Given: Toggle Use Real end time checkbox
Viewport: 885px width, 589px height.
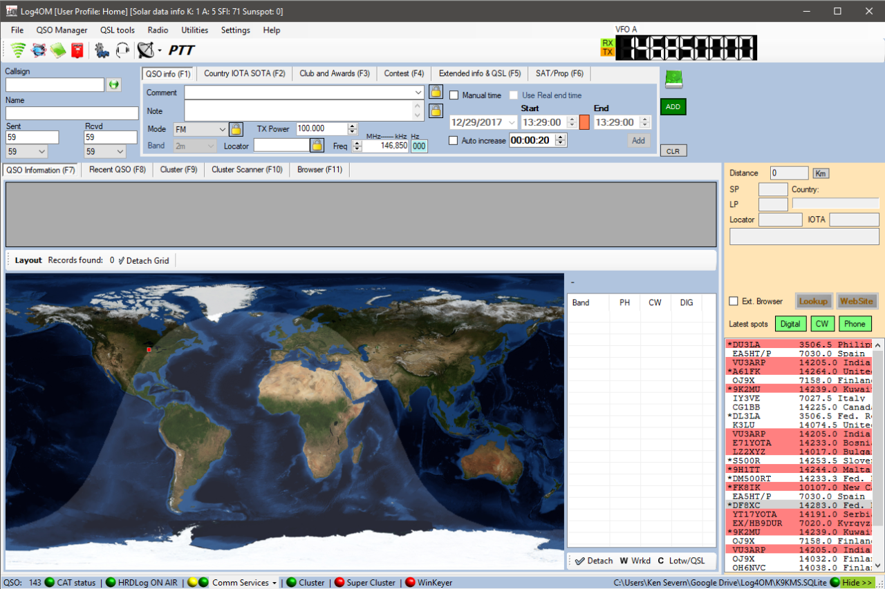Looking at the screenshot, I should [x=514, y=95].
